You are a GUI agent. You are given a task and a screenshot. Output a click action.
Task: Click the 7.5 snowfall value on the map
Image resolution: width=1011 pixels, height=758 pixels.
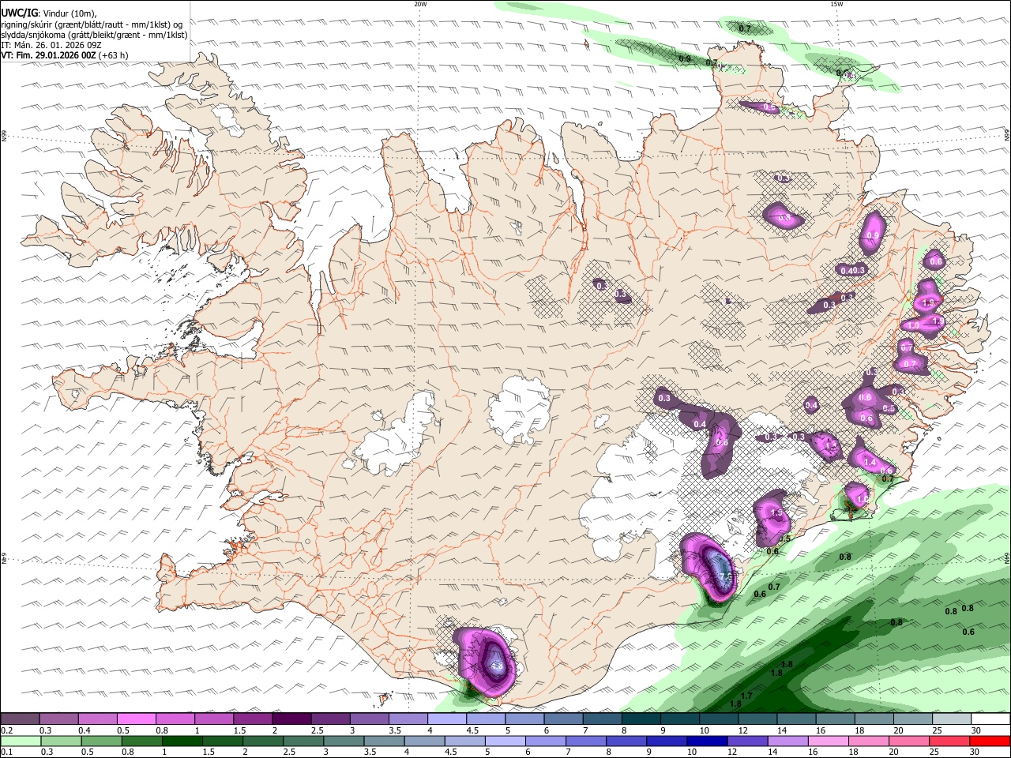727,578
